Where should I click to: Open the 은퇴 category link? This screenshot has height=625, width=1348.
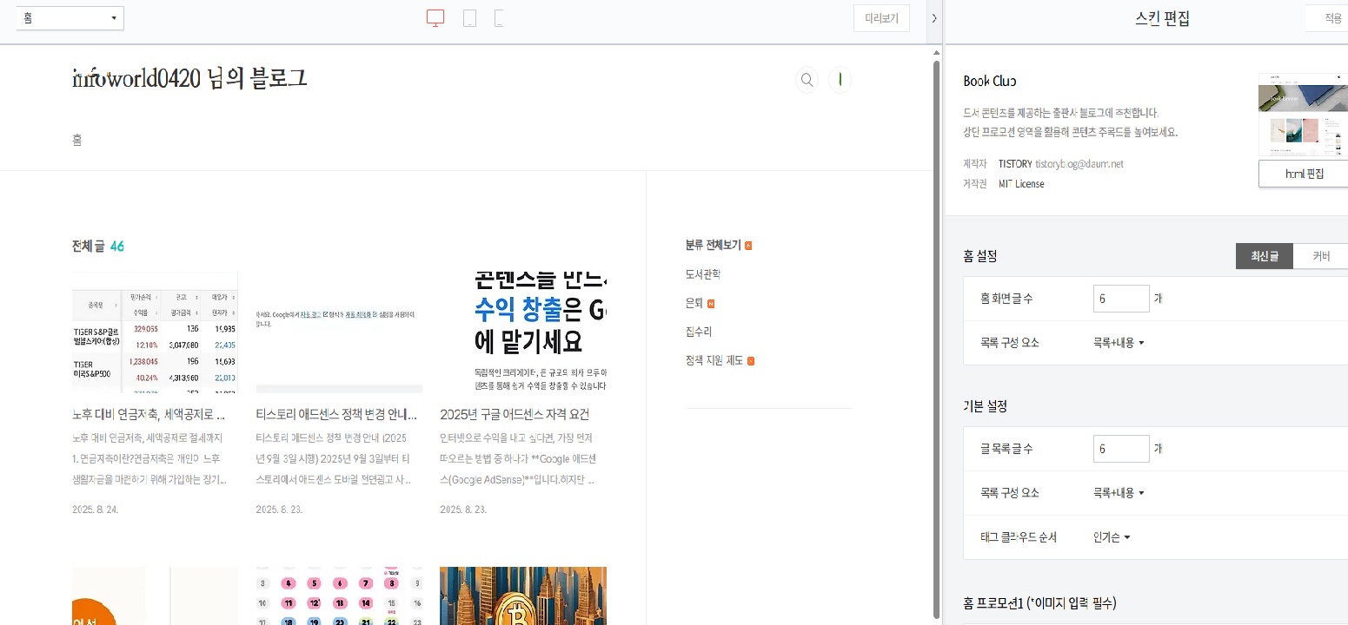694,303
